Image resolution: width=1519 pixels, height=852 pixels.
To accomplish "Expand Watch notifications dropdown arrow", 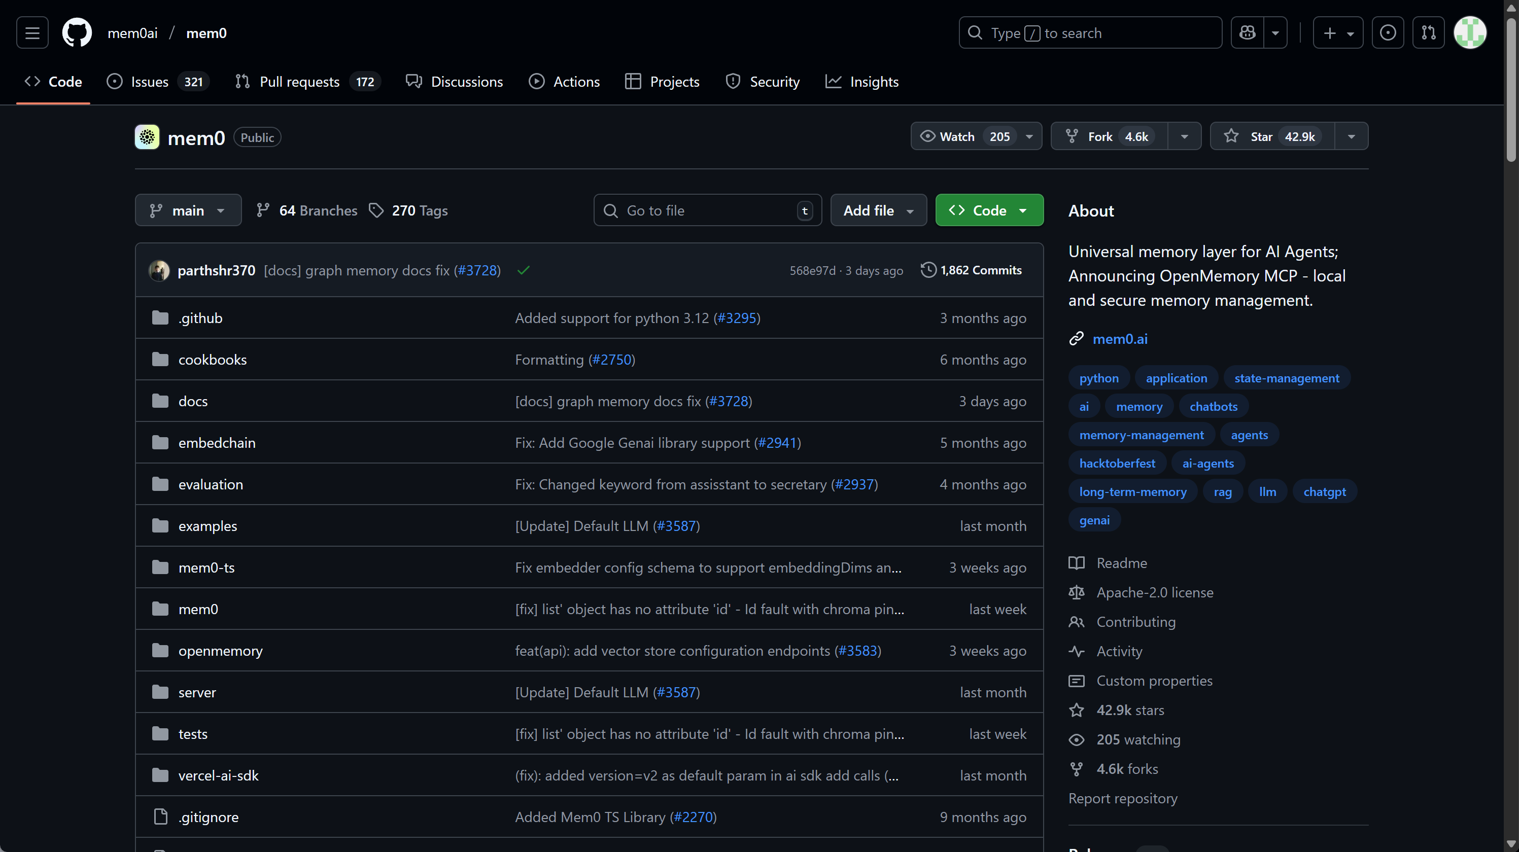I will 1029,136.
